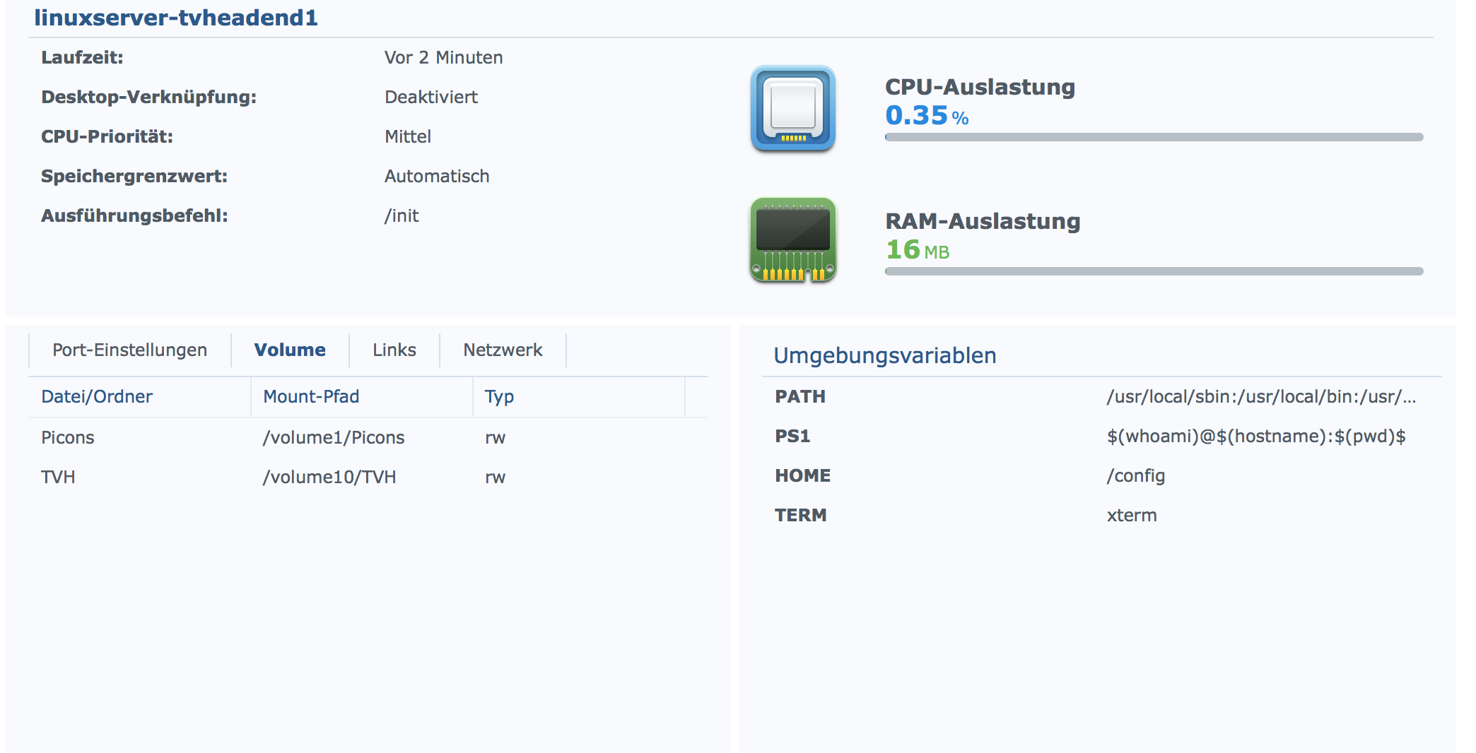Click the green RAM module icon

click(x=793, y=240)
